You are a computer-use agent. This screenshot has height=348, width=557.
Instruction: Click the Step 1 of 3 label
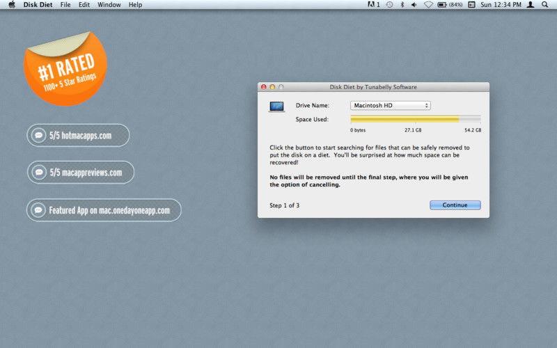284,205
